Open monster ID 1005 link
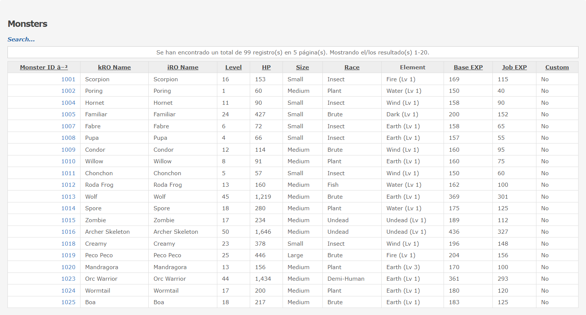The height and width of the screenshot is (315, 586). pos(68,114)
